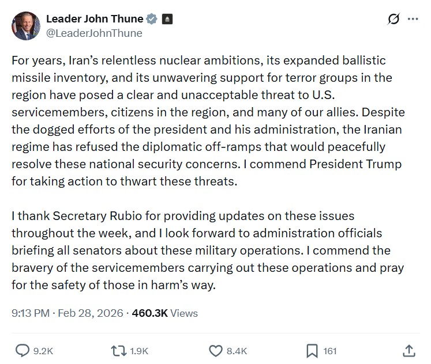Open the @LeaderJohnThune handle link
This screenshot has height=364, width=431.
pos(93,33)
